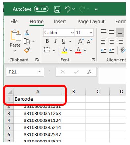The image size is (130, 145).
Task: Expand the Paste options arrow
Action: pyautogui.click(x=15, y=51)
